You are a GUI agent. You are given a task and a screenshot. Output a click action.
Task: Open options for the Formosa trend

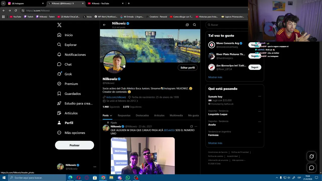pyautogui.click(x=260, y=132)
